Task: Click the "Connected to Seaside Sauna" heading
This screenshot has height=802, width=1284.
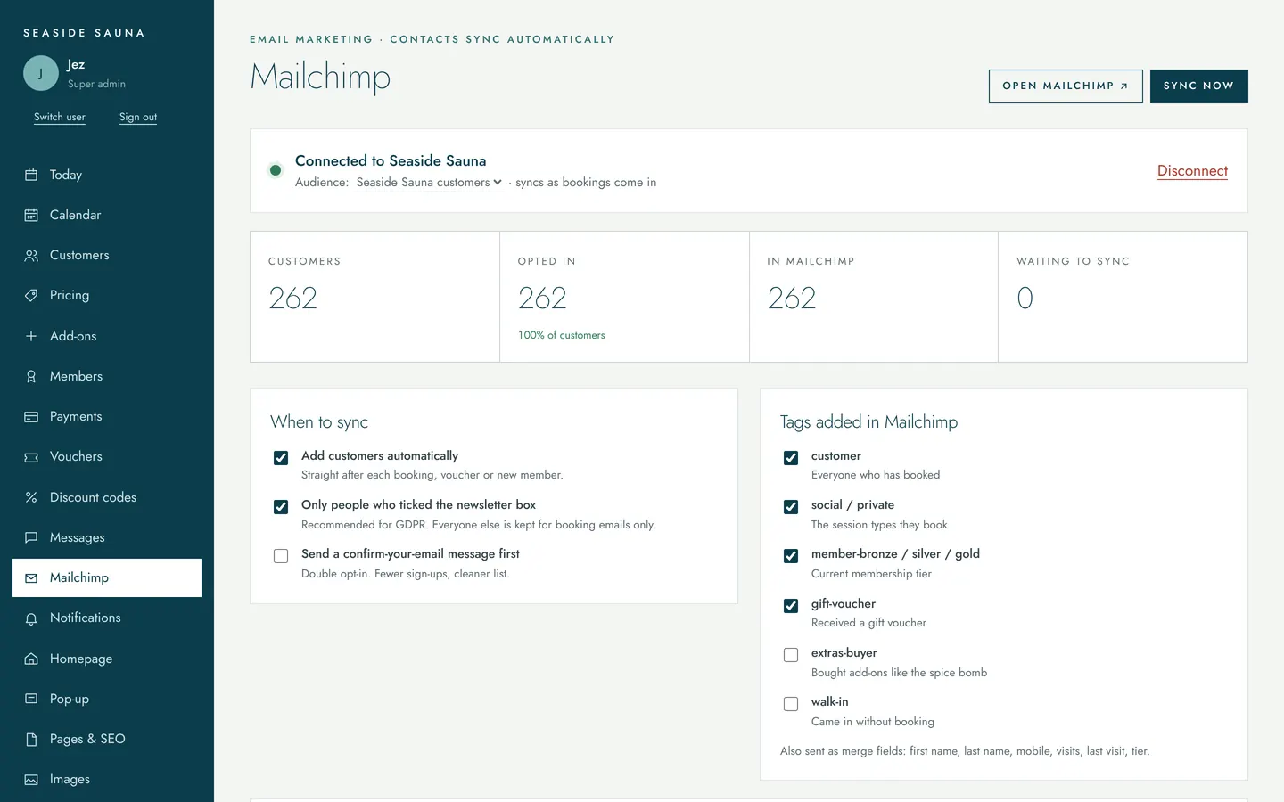Action: (x=391, y=160)
